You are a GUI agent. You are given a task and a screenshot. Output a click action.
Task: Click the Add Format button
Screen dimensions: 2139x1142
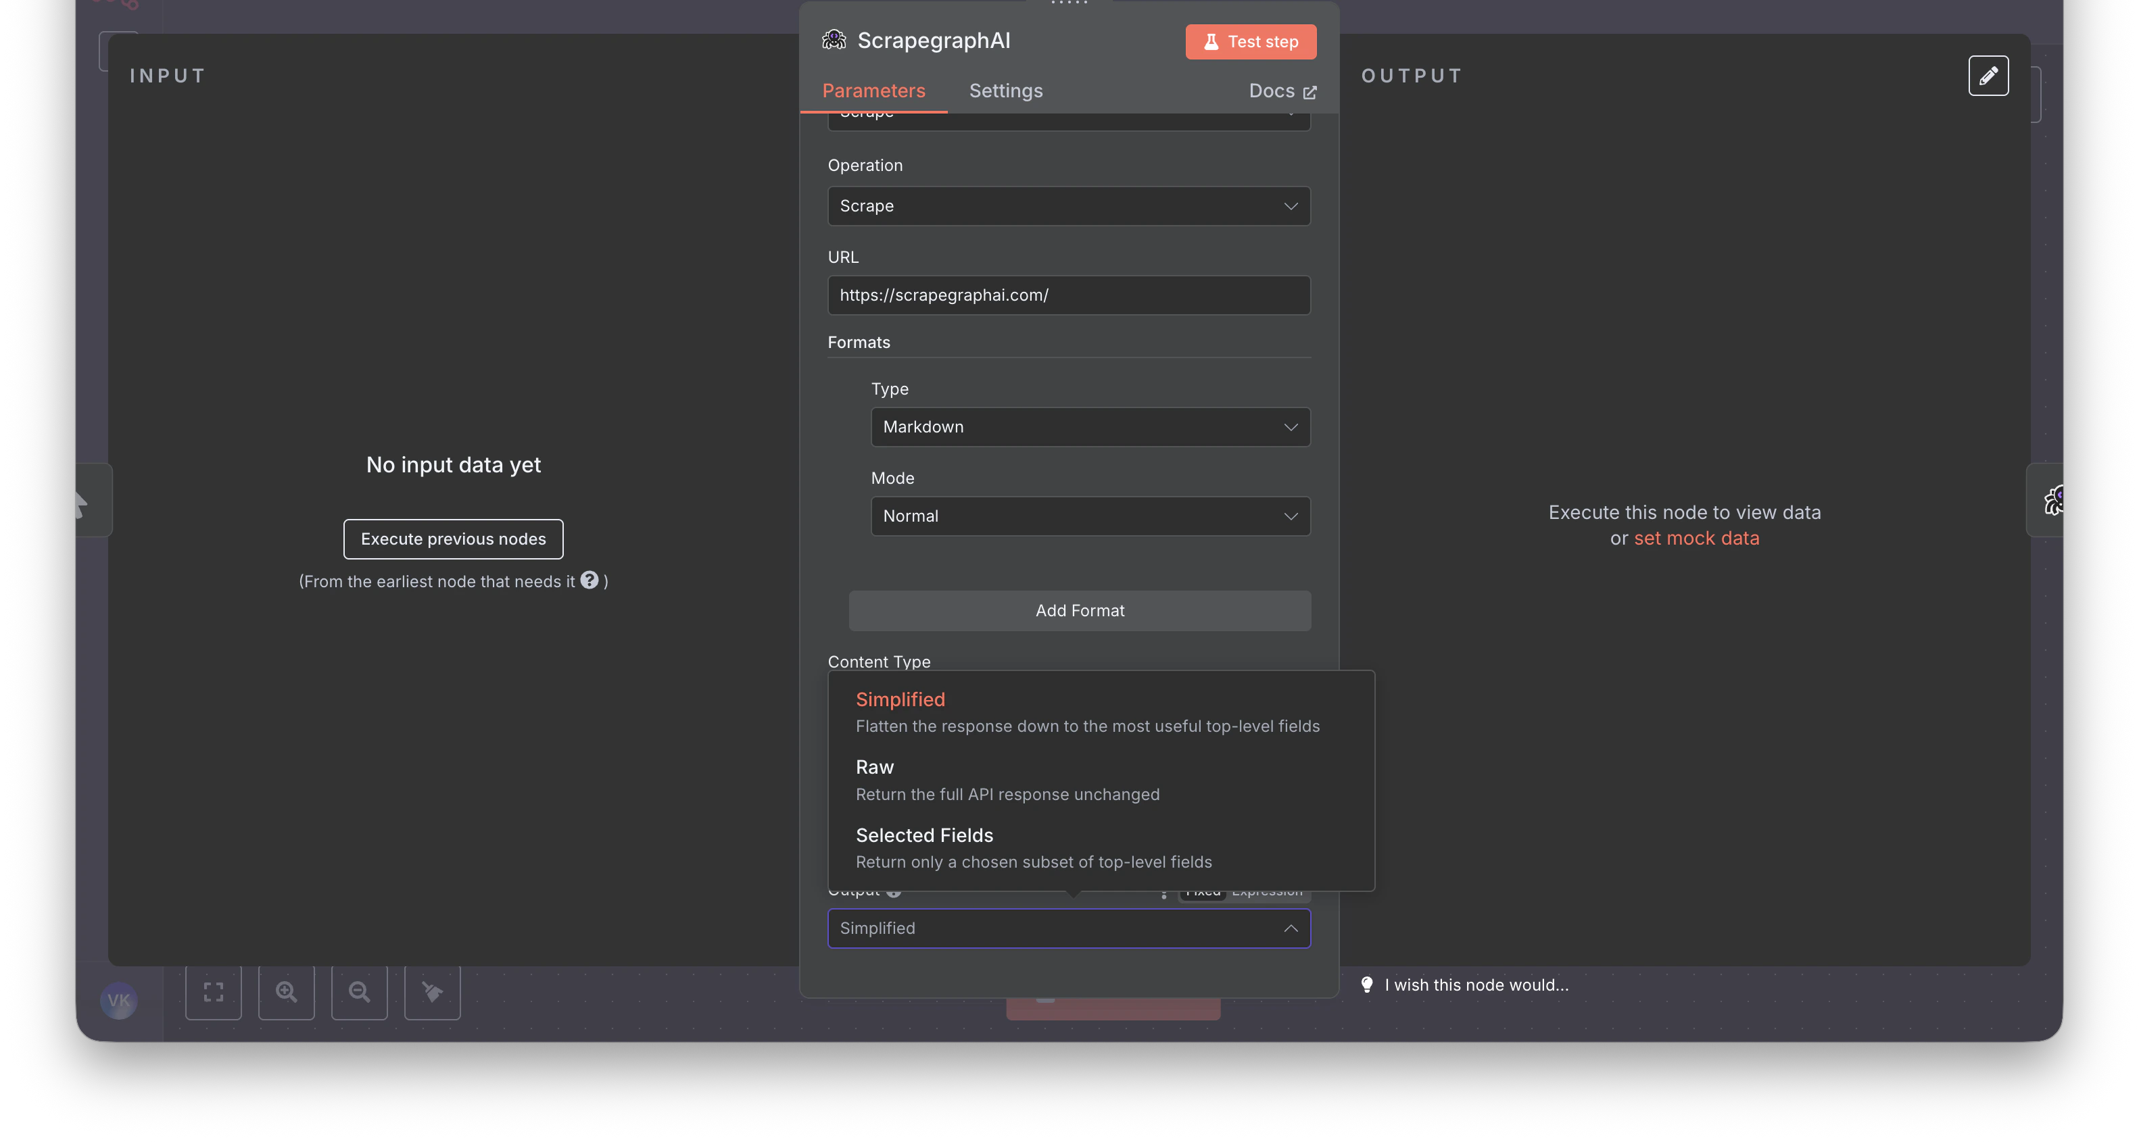click(1080, 611)
